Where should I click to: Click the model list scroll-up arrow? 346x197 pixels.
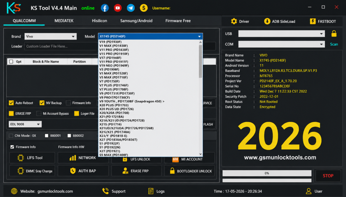(x=200, y=42)
